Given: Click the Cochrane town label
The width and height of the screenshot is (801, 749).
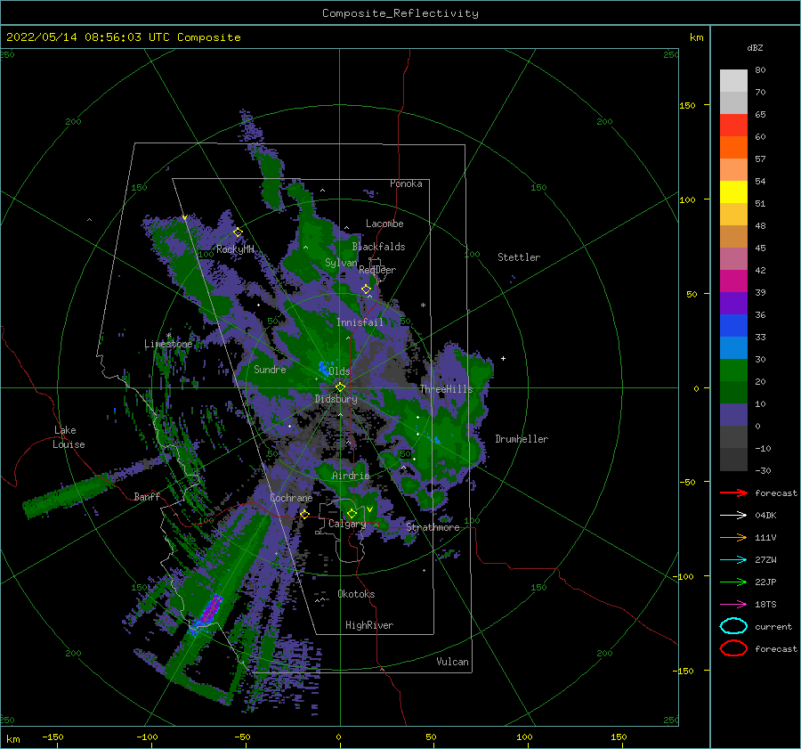Looking at the screenshot, I should (291, 498).
